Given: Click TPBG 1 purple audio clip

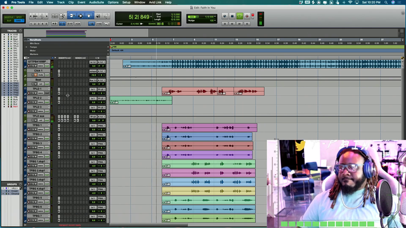Looking at the screenshot, I should [209, 127].
